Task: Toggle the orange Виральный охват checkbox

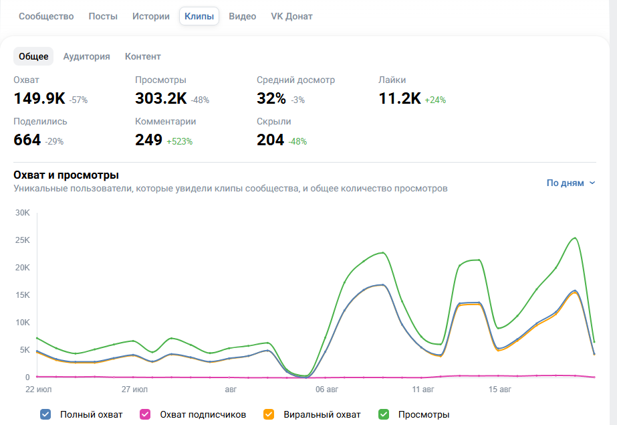Action: coord(269,414)
